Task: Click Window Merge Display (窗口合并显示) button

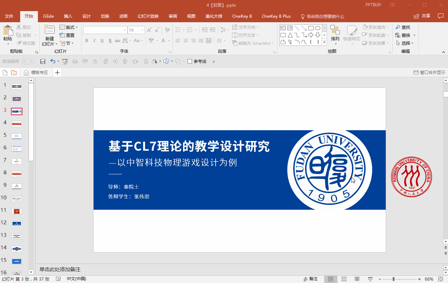Action: [x=429, y=72]
